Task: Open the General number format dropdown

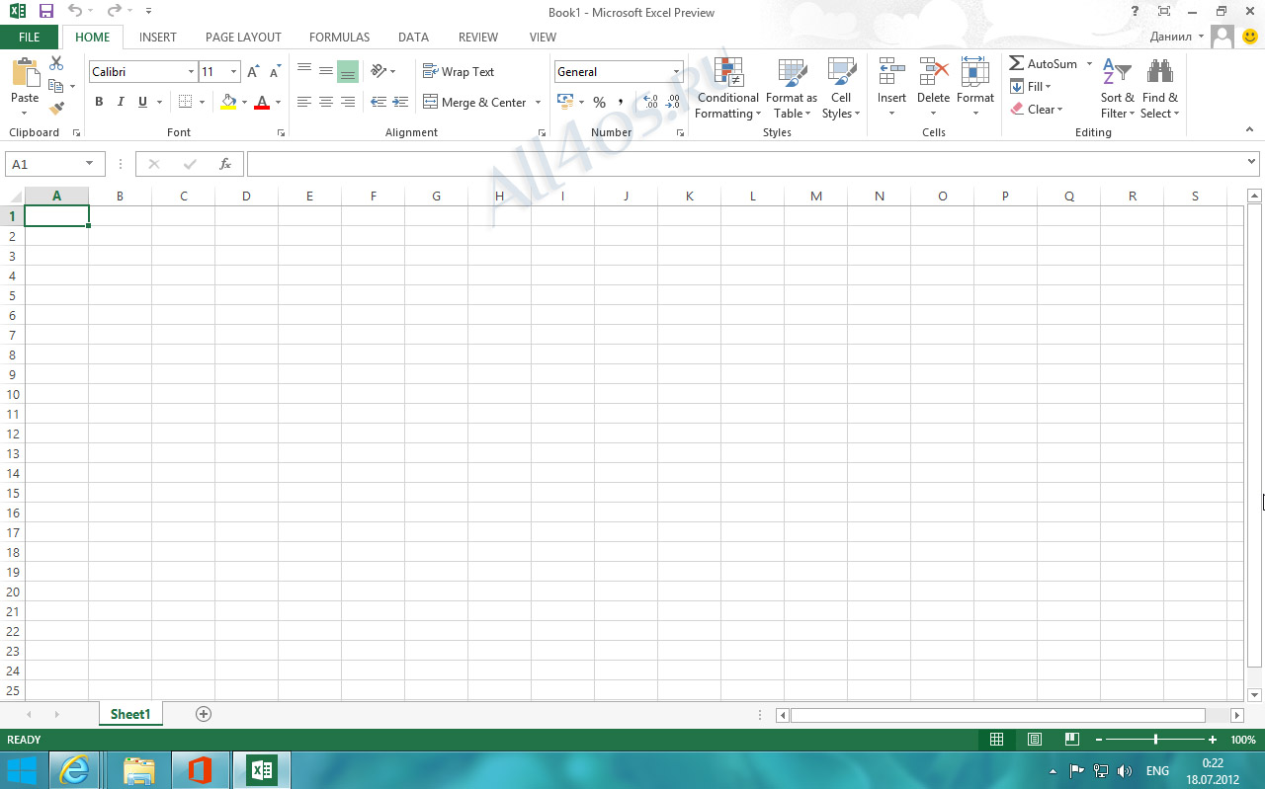Action: click(x=677, y=72)
